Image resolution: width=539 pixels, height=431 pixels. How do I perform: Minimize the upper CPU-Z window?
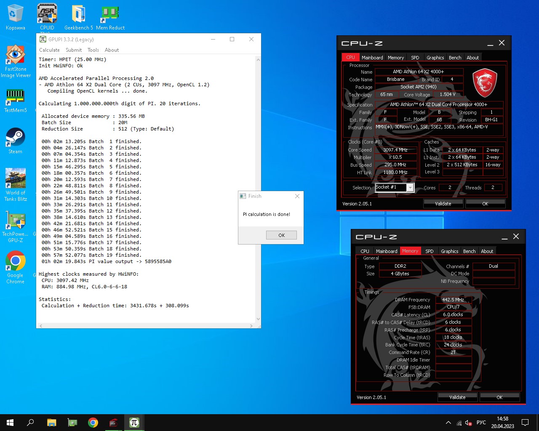(490, 43)
